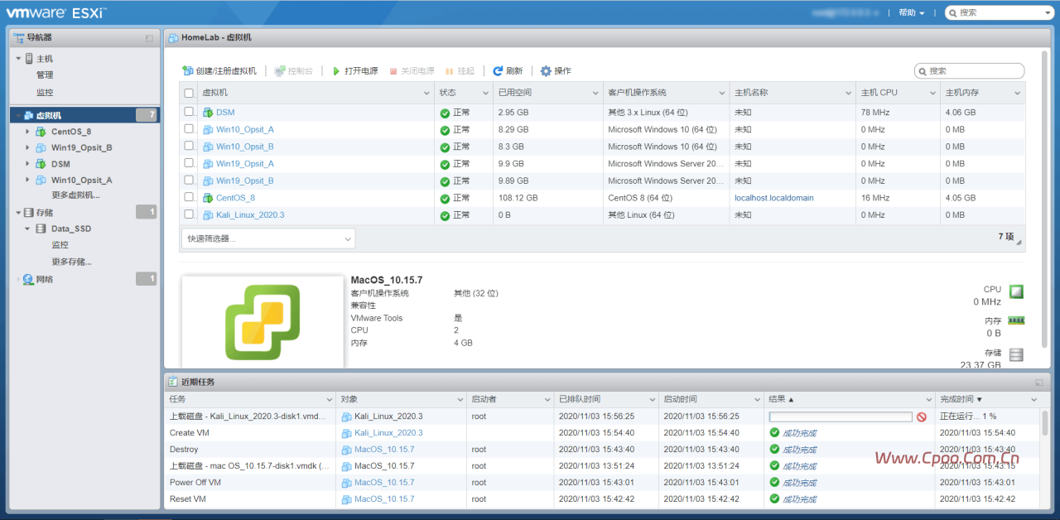Viewport: 1060px width, 520px height.
Task: Open the MacOS_10.15.7 link in the Destroy task
Action: pyautogui.click(x=384, y=450)
